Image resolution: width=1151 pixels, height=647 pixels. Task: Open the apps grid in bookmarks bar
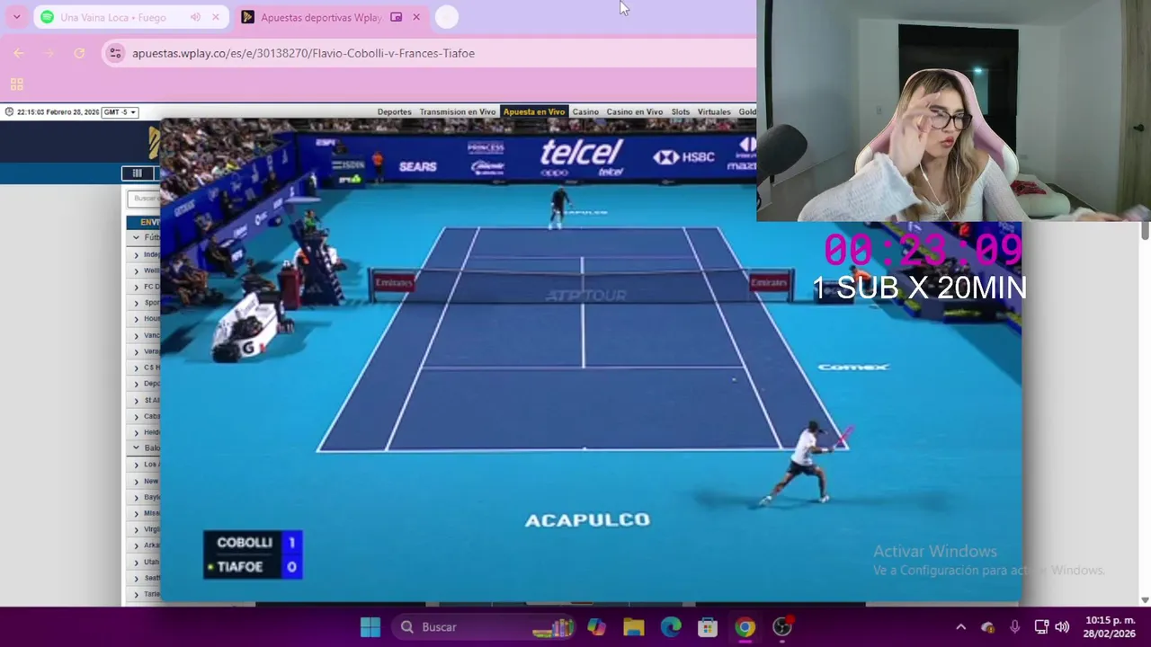[x=16, y=84]
